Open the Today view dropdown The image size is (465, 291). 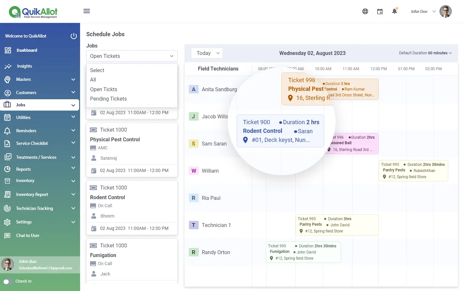[x=207, y=53]
